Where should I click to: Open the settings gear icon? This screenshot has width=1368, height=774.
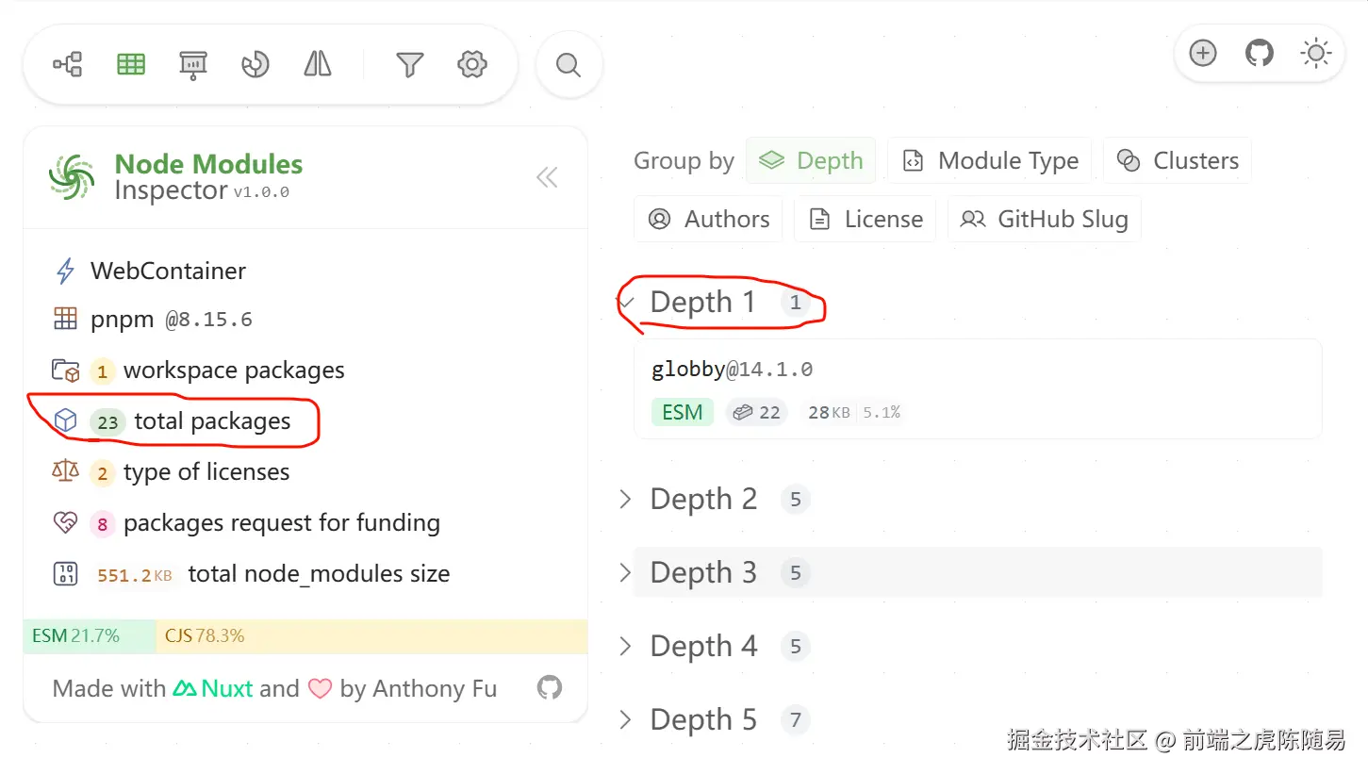[471, 64]
